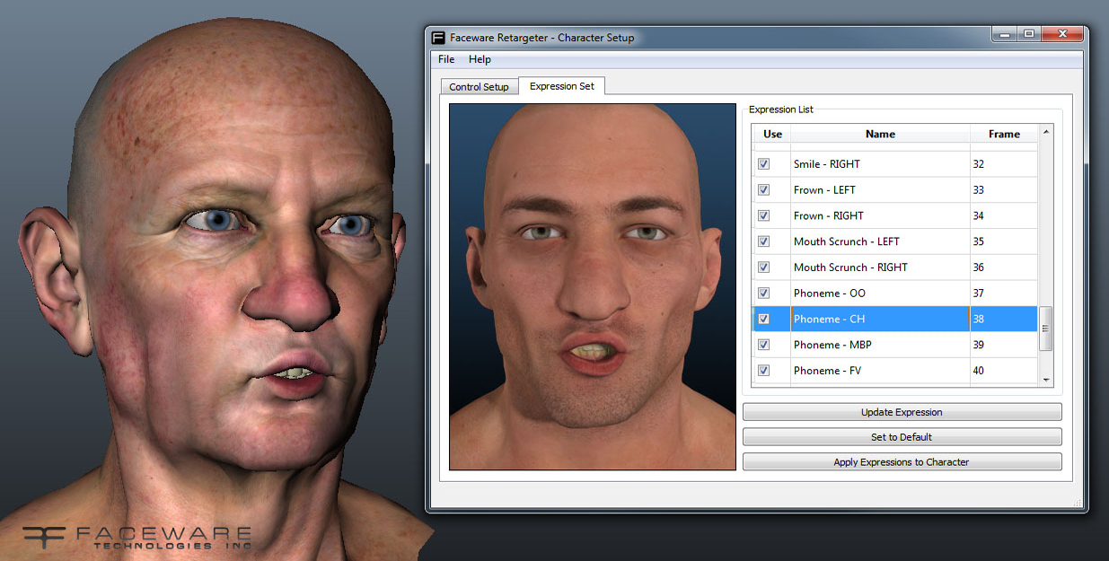1109x561 pixels.
Task: Select the Expression Set tab
Action: coord(562,86)
